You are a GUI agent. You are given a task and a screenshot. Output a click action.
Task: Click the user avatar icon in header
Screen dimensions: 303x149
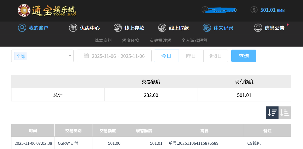point(205,10)
